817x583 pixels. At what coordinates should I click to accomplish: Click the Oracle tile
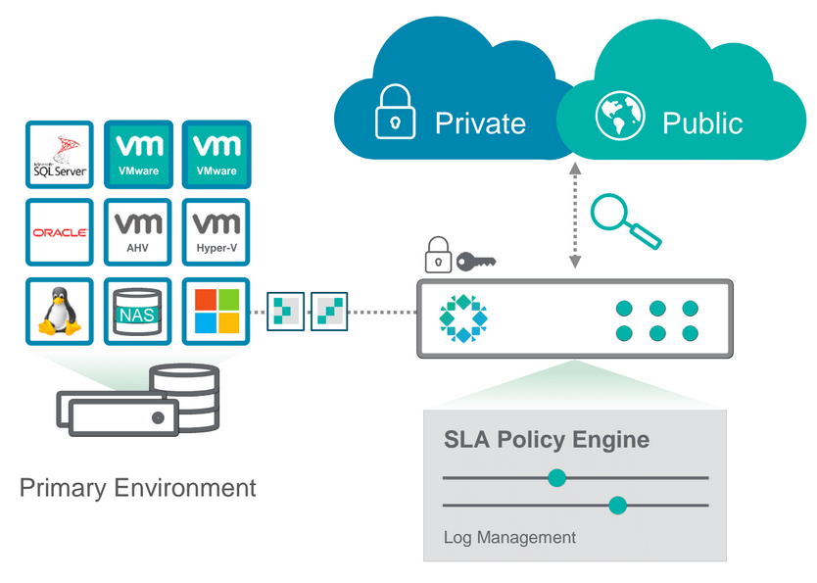60,232
